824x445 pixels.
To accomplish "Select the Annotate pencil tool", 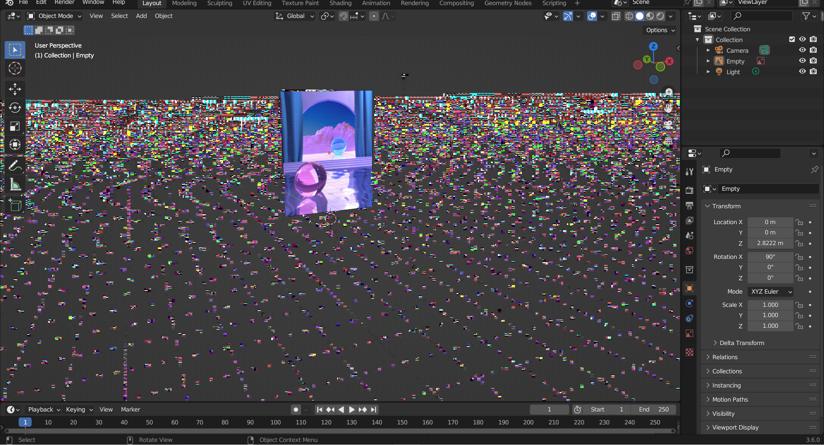I will [15, 165].
